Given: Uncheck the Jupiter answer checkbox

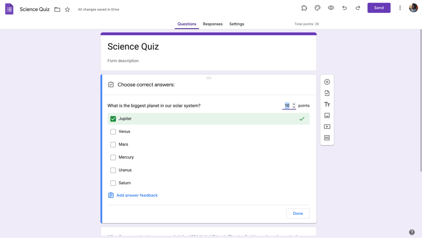Looking at the screenshot, I should [x=113, y=119].
